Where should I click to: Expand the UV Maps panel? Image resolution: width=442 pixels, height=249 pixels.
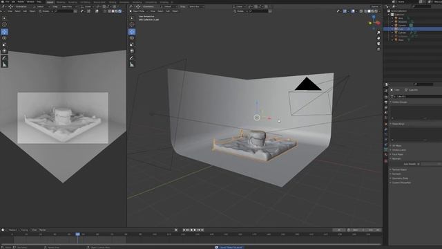pos(396,146)
